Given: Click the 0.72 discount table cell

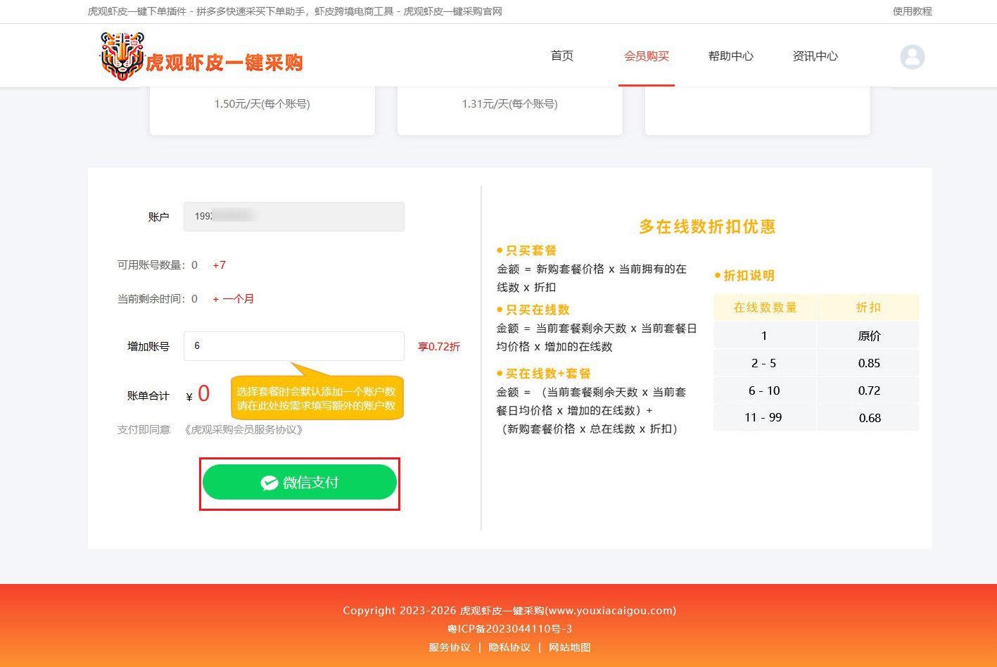Looking at the screenshot, I should (869, 390).
